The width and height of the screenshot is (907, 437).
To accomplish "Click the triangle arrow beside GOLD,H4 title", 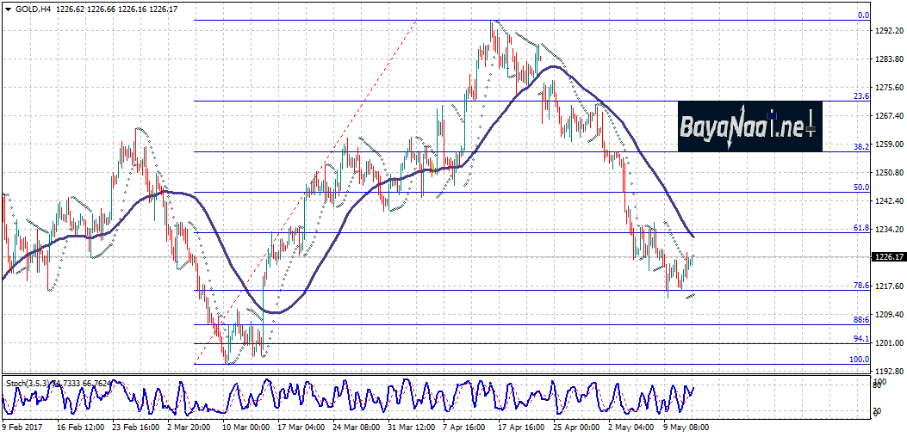I will (7, 9).
